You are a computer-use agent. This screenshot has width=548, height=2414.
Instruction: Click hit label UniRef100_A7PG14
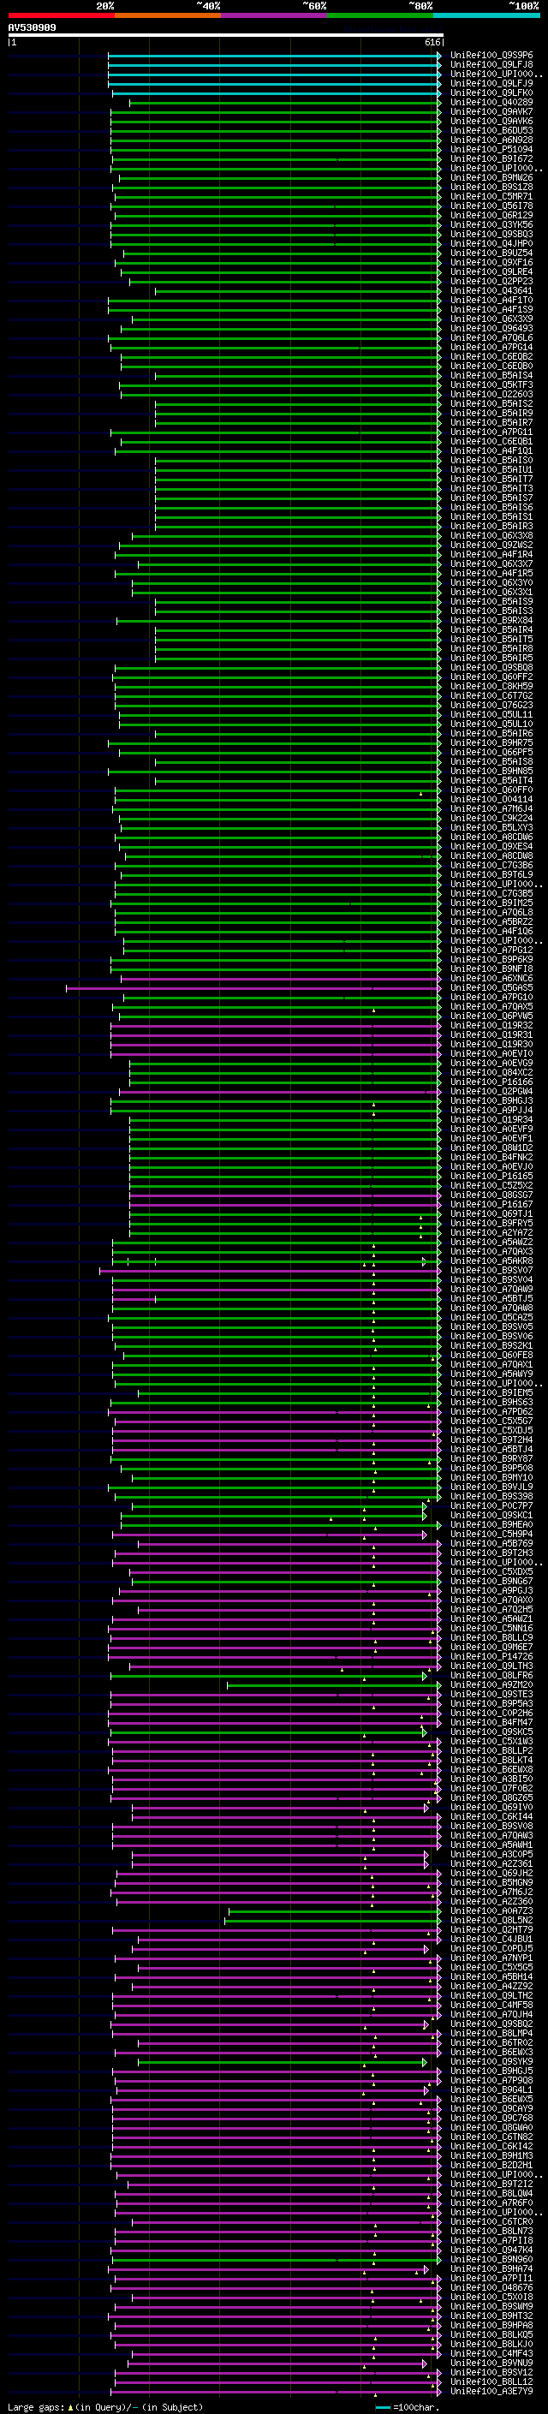[491, 348]
